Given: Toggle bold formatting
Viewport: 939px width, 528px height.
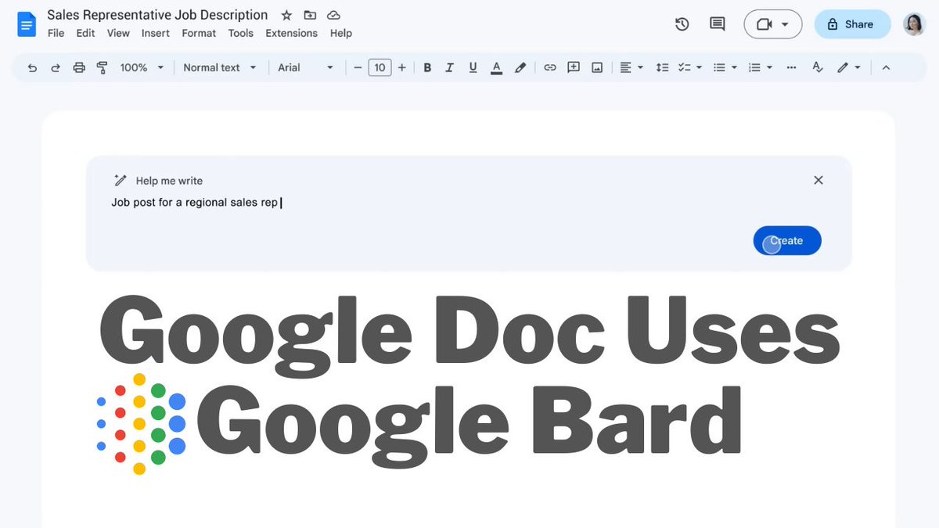Looking at the screenshot, I should 427,68.
